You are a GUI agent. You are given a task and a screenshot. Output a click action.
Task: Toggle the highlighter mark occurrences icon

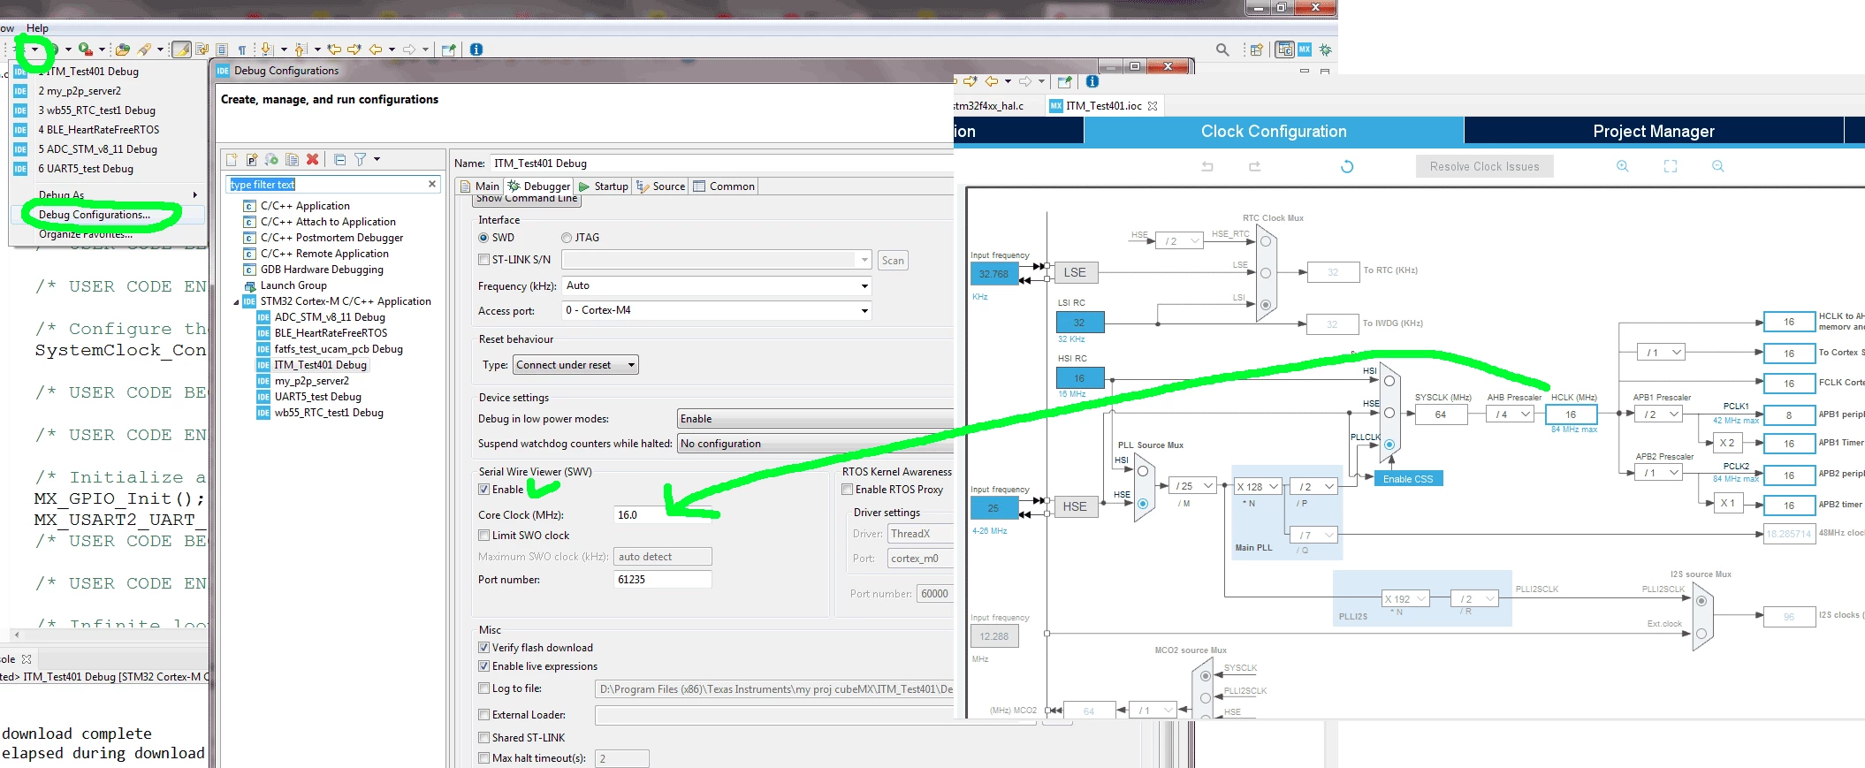point(181,49)
